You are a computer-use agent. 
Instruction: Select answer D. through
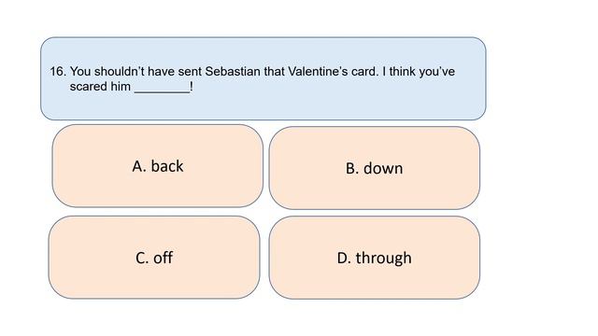374,258
